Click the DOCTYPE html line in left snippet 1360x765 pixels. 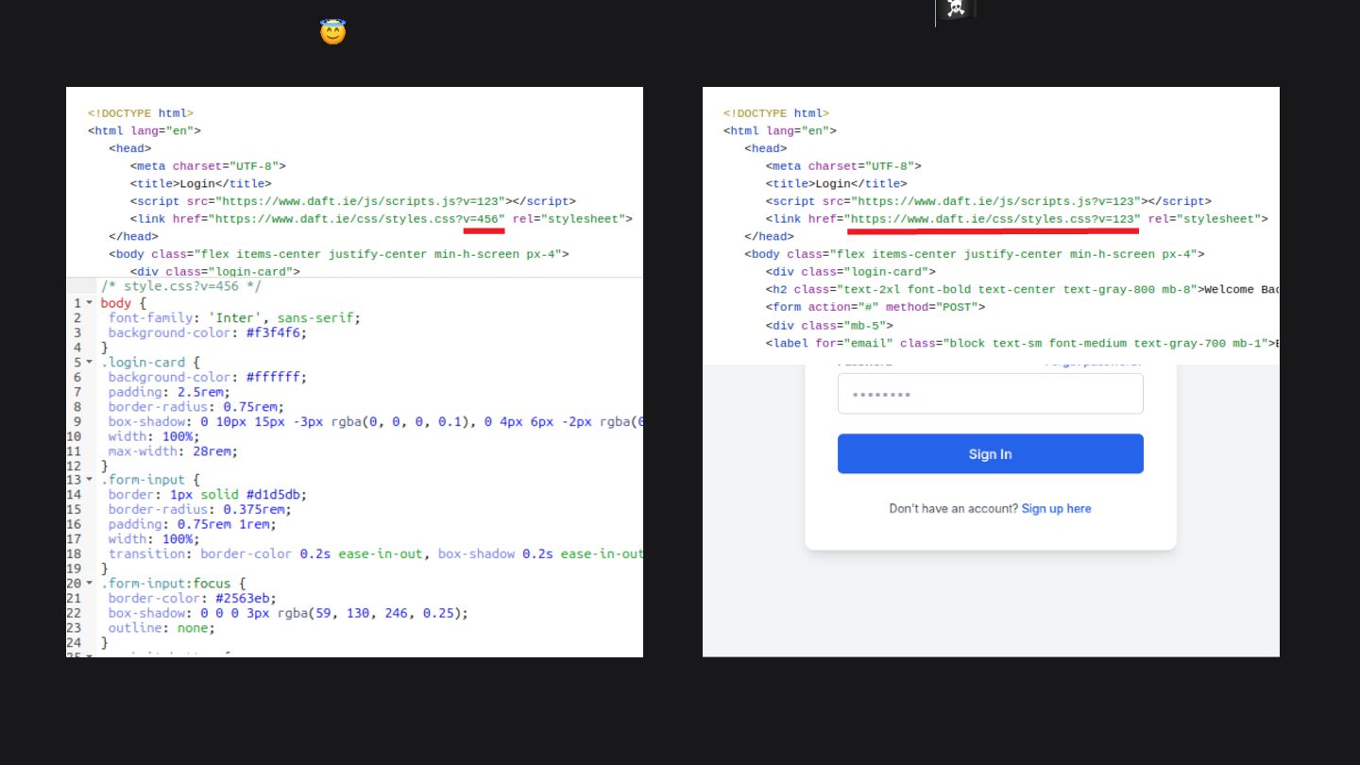click(141, 113)
